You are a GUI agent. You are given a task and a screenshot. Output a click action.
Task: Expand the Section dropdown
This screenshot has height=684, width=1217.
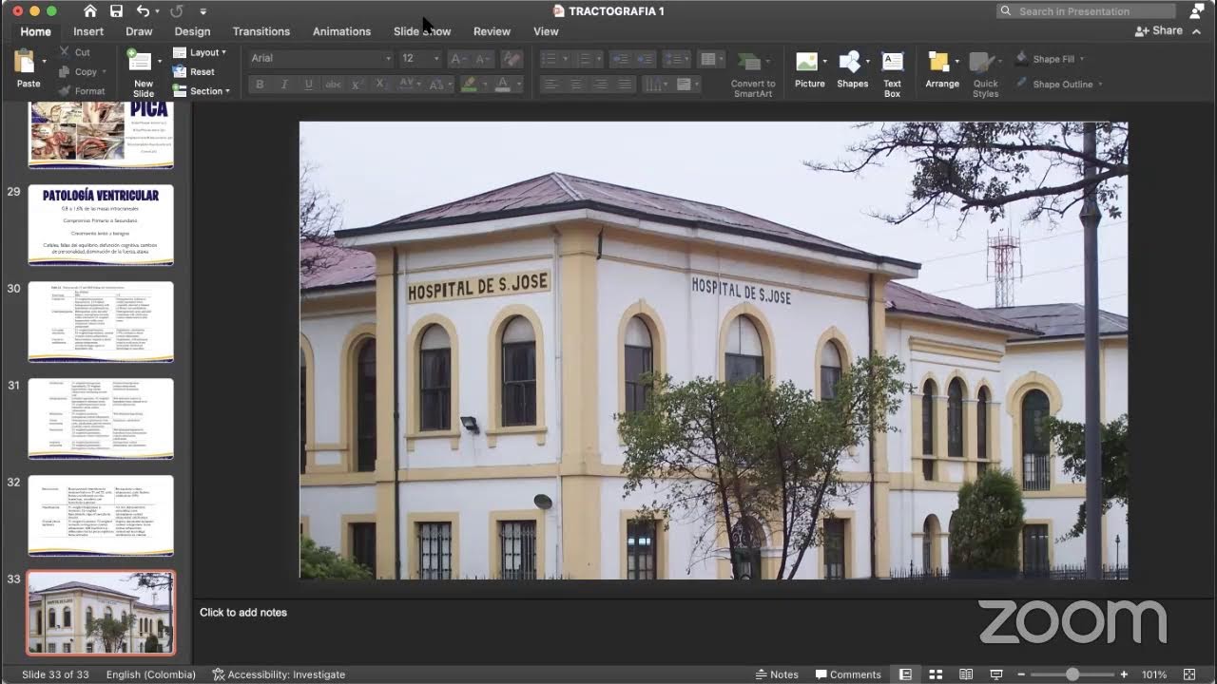click(201, 91)
